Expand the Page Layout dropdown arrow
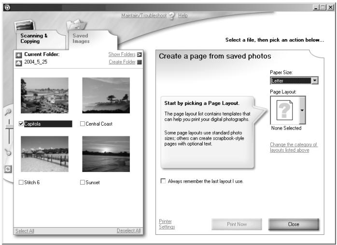This screenshot has height=245, width=337. [x=302, y=110]
